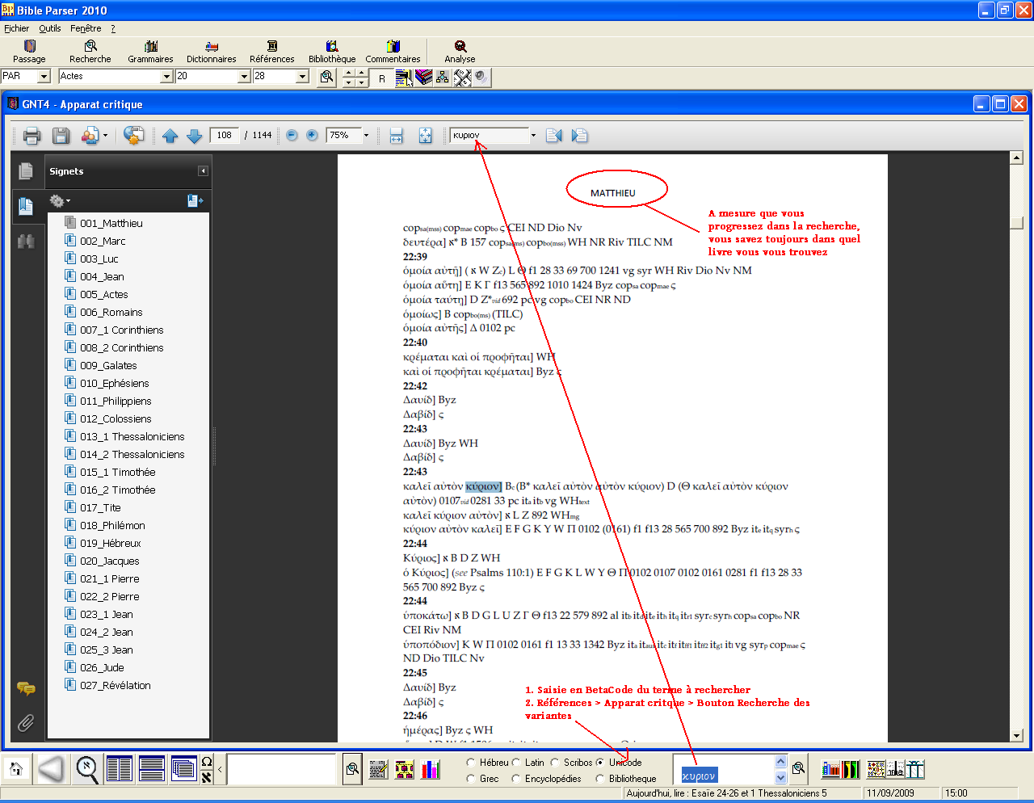Go to the next page with the down arrow
Screen dimensions: 1034x803
pos(194,136)
